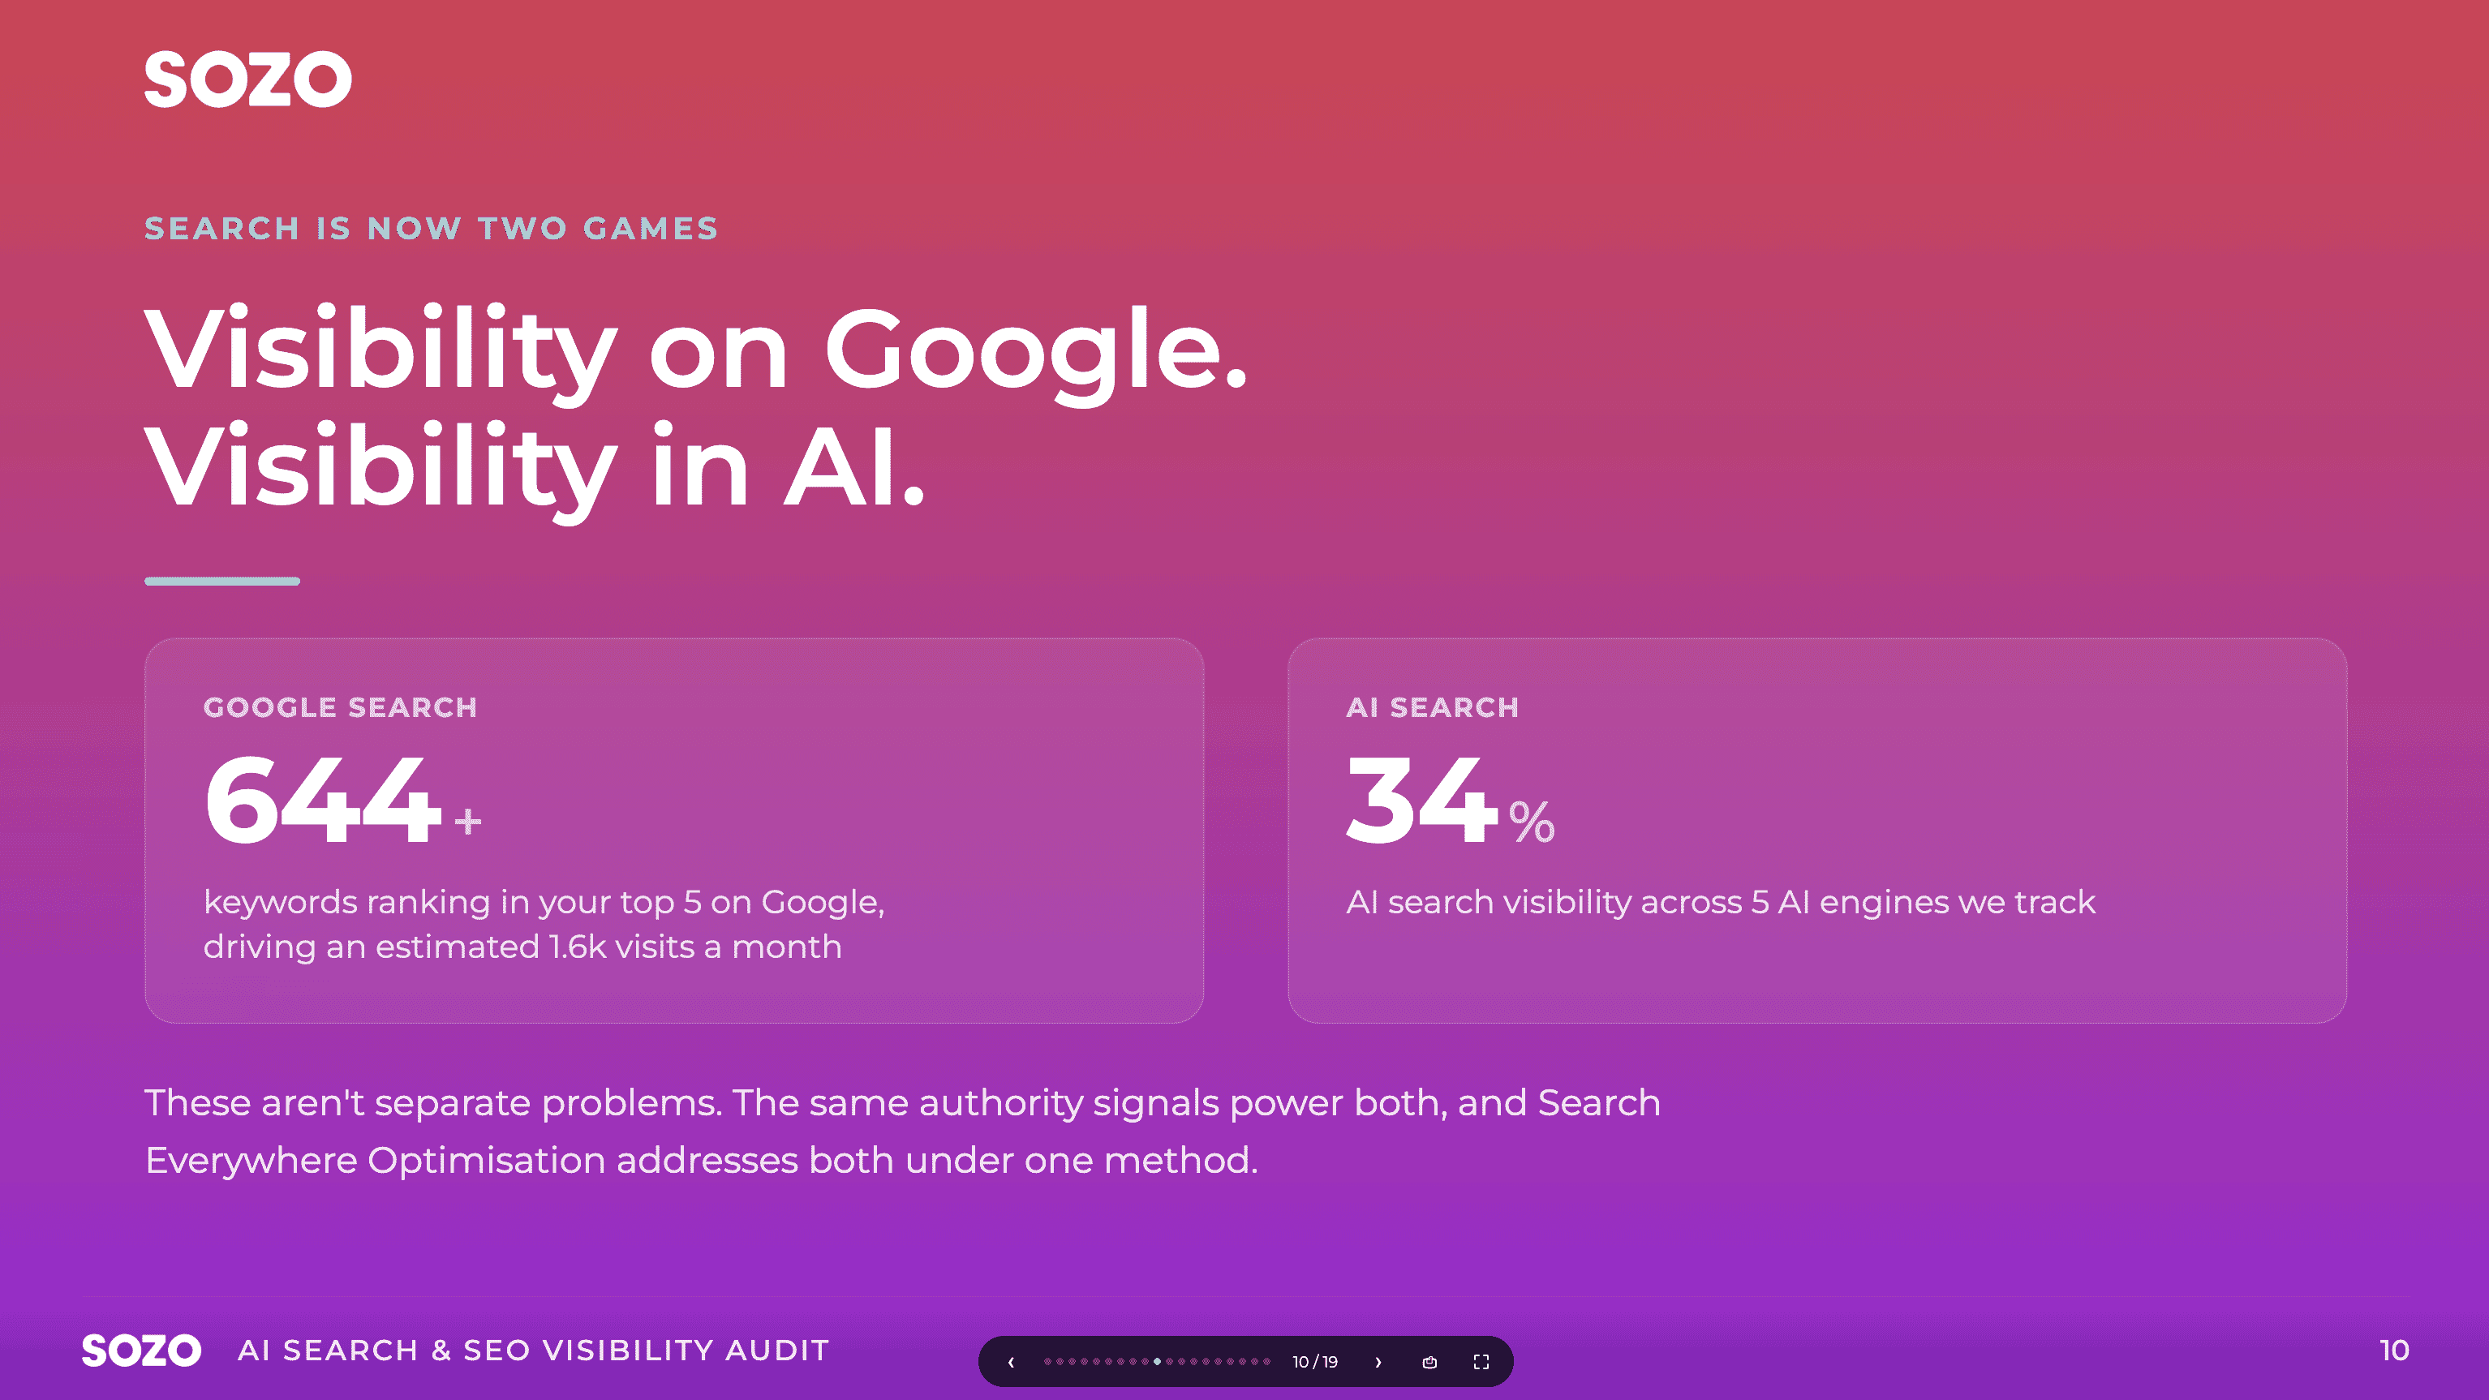Click the large SOZO logo at top
Viewport: 2489px width, 1400px height.
coord(248,79)
